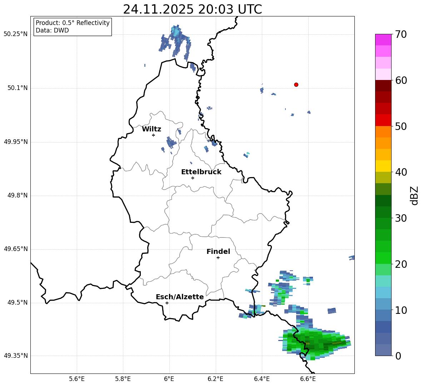Image resolution: width=423 pixels, height=386 pixels.
Task: Click the 60 tick on the colorbar
Action: click(400, 80)
